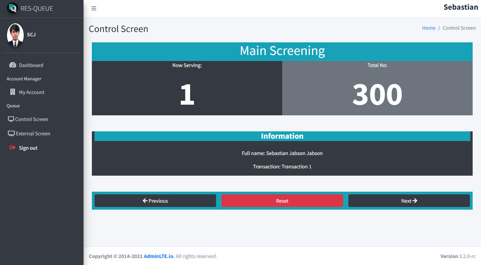Click the red Sign out icon
Image resolution: width=481 pixels, height=265 pixels.
tap(13, 148)
